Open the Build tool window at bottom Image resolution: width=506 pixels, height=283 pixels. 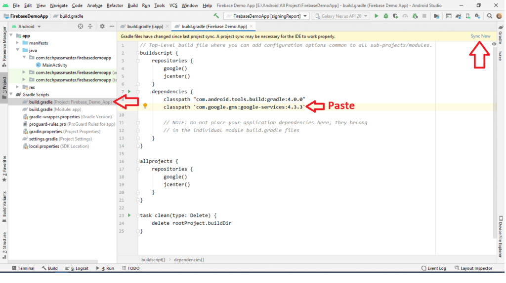(x=50, y=268)
